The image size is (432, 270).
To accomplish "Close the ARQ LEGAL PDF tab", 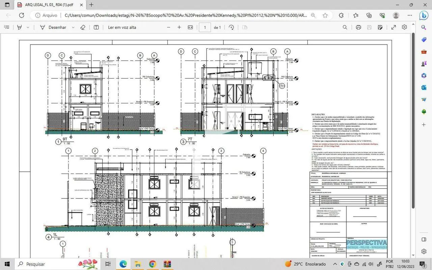I will click(x=81, y=5).
